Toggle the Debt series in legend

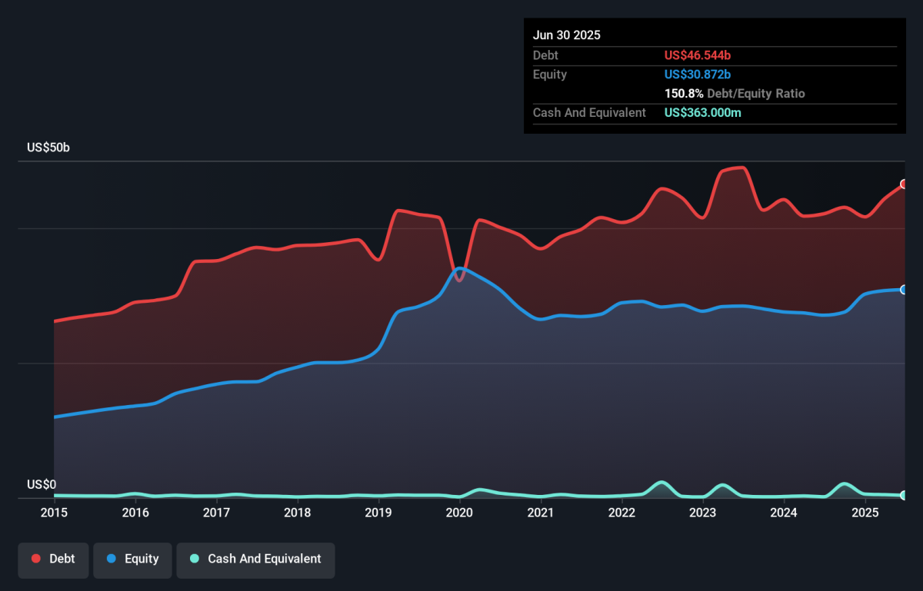53,559
